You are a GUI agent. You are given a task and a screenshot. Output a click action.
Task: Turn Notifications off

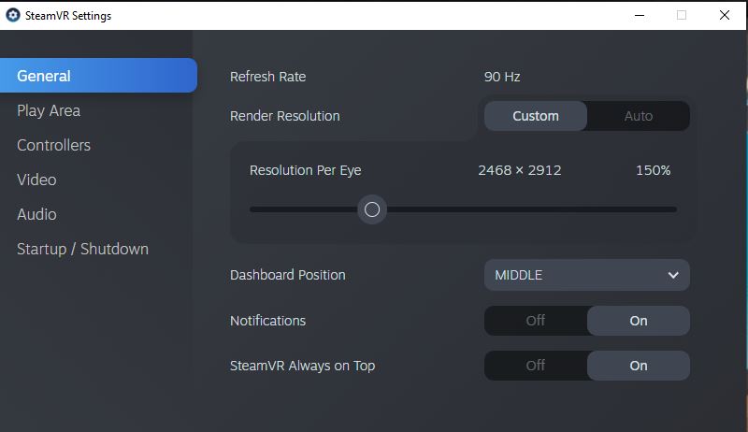click(x=536, y=321)
